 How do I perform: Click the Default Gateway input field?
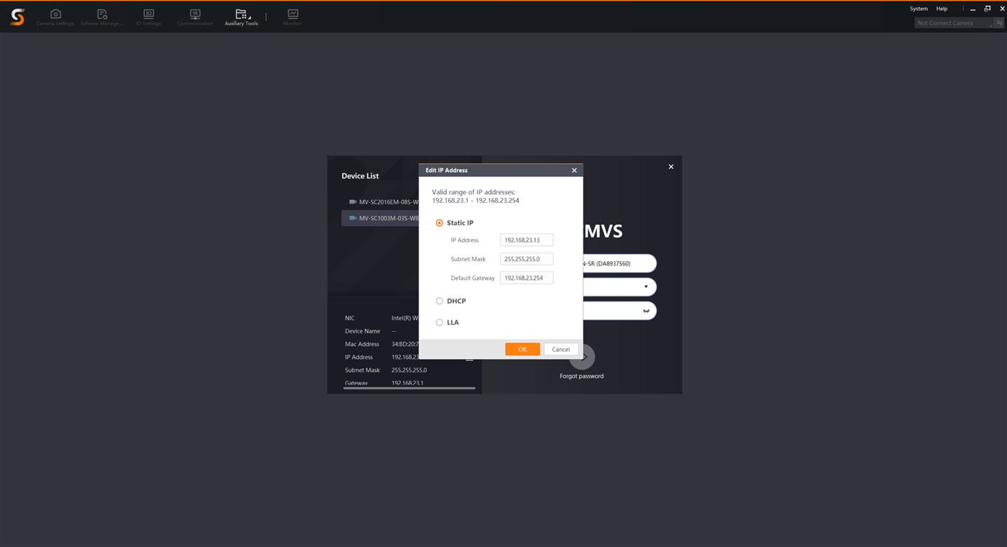click(527, 278)
